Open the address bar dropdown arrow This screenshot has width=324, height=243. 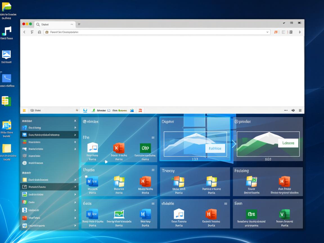(x=267, y=32)
